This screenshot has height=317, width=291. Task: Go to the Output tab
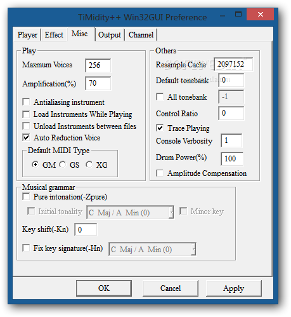click(x=110, y=35)
